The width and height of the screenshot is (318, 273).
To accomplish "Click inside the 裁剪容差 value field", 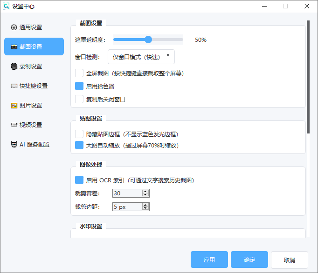I will (127, 193).
